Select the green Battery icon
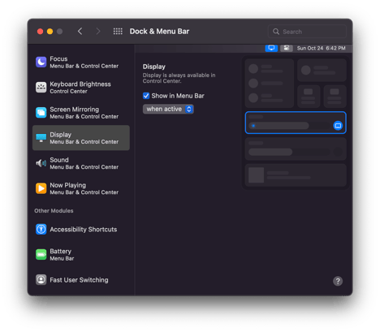 tap(41, 254)
